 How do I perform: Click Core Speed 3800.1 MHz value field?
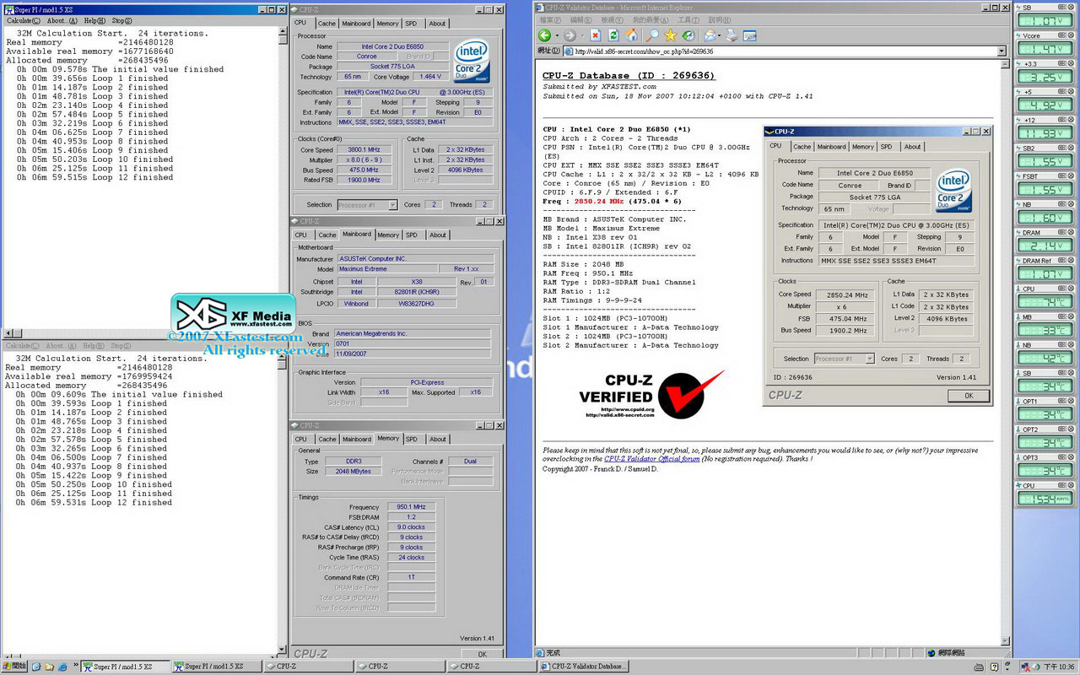[364, 150]
